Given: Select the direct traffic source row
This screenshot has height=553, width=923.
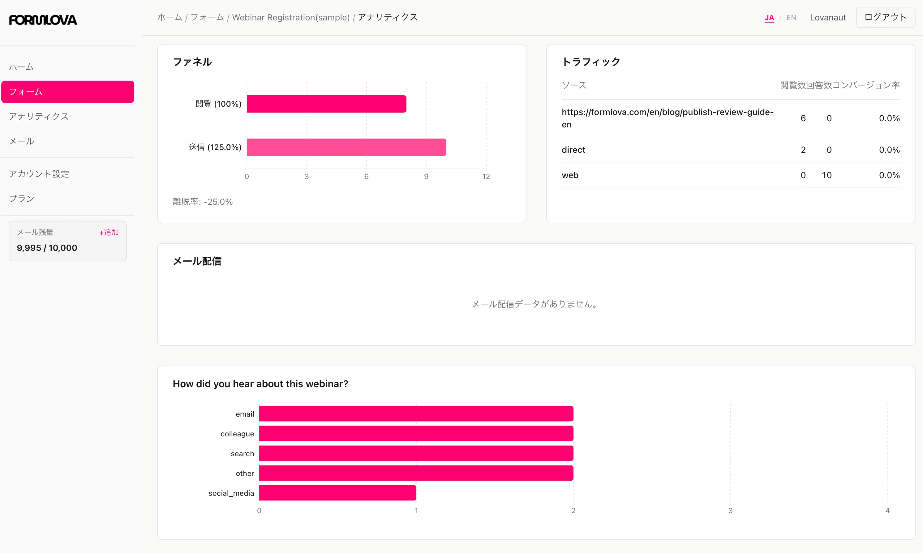Looking at the screenshot, I should [x=573, y=150].
